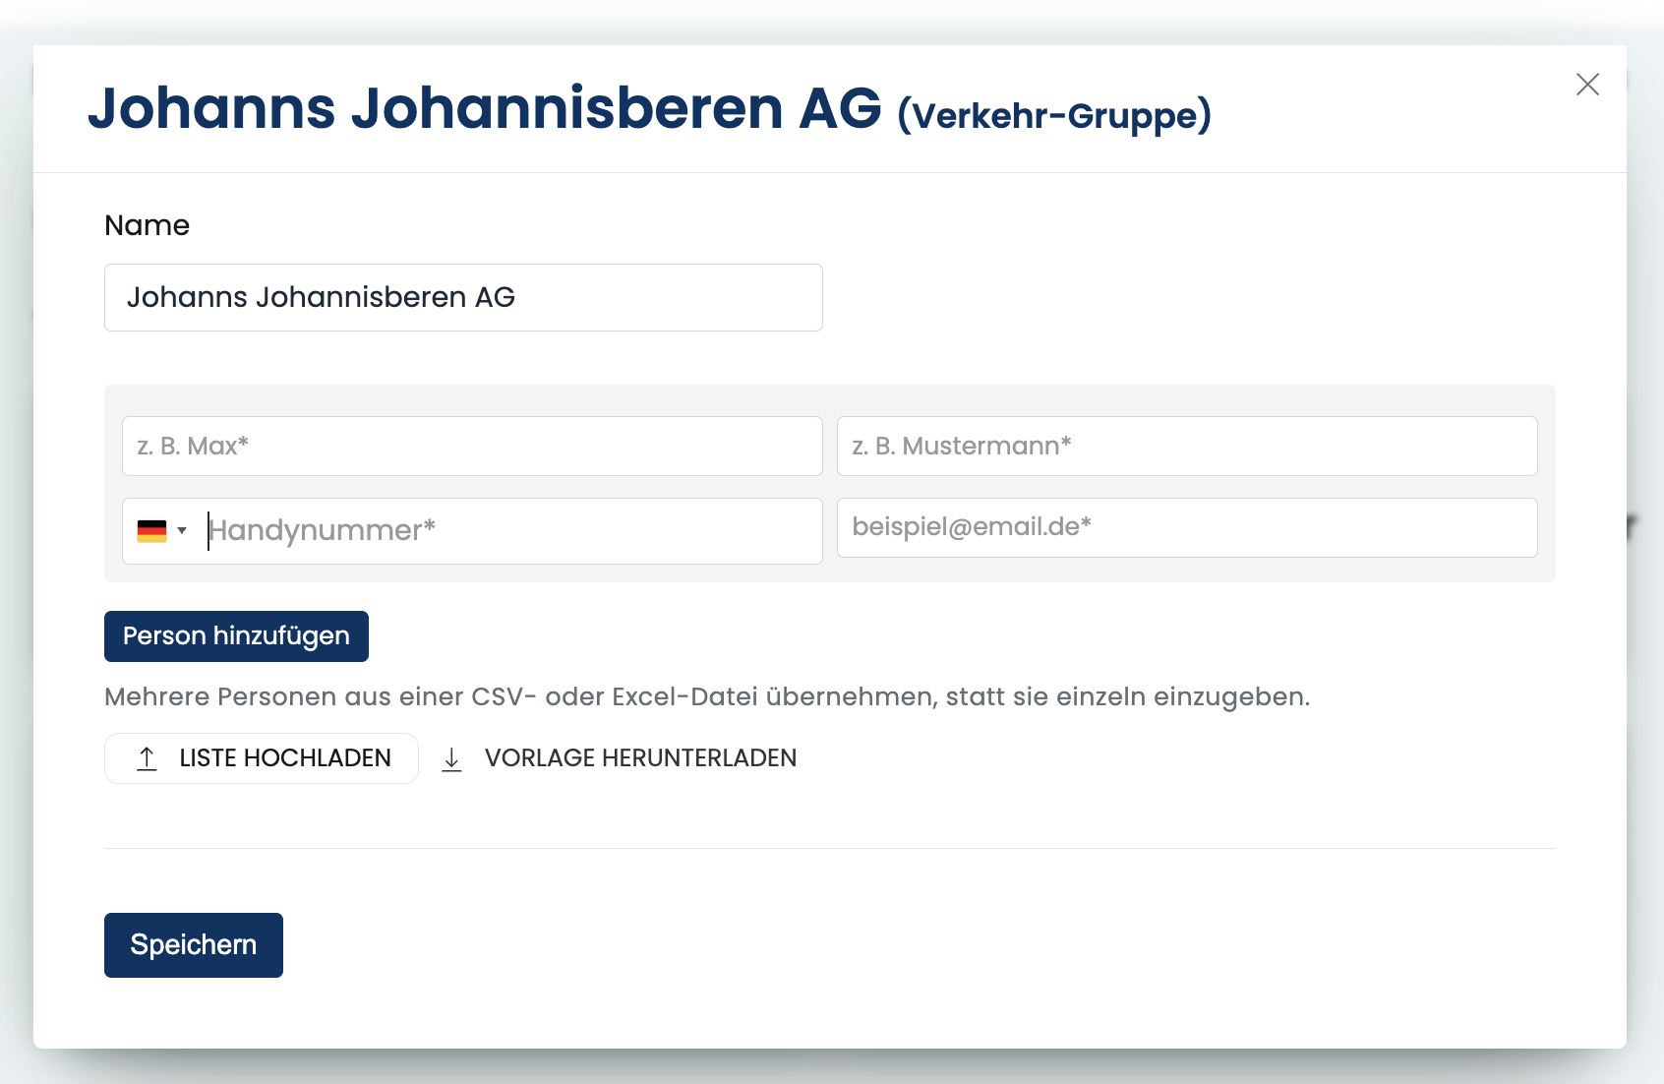Close the dialog with the X icon

pyautogui.click(x=1587, y=85)
